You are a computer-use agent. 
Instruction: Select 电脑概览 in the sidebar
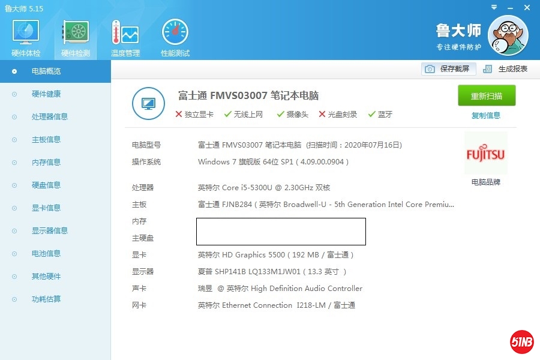point(46,71)
